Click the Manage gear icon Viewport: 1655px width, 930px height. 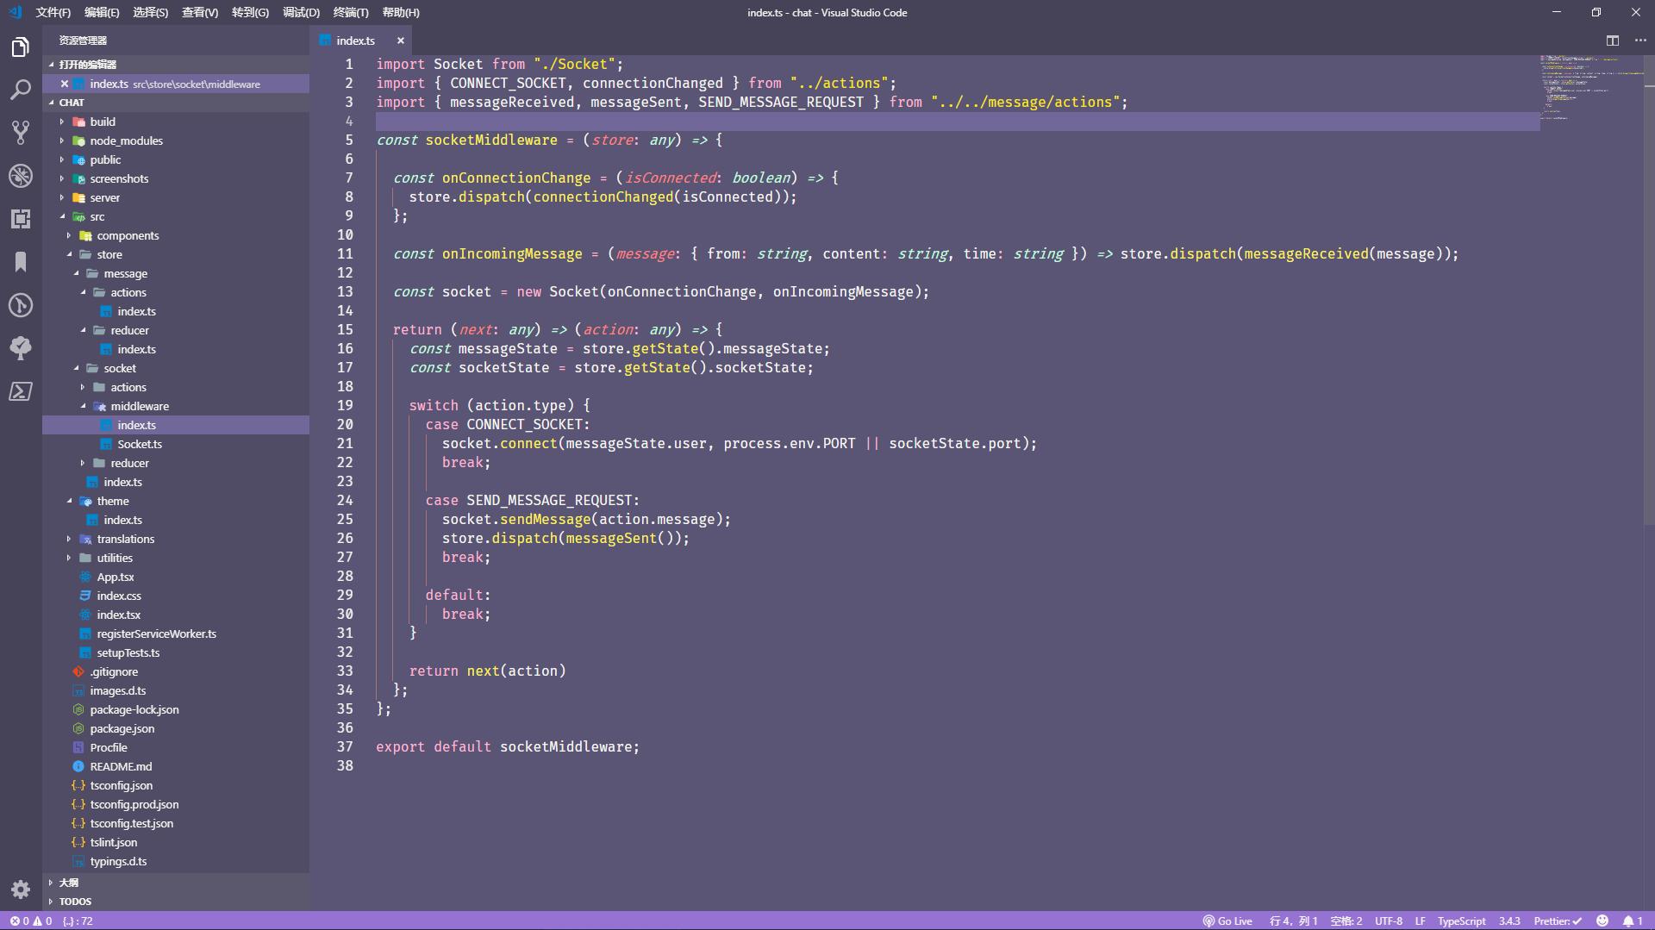coord(21,889)
